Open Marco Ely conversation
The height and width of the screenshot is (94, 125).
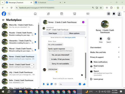point(19,26)
